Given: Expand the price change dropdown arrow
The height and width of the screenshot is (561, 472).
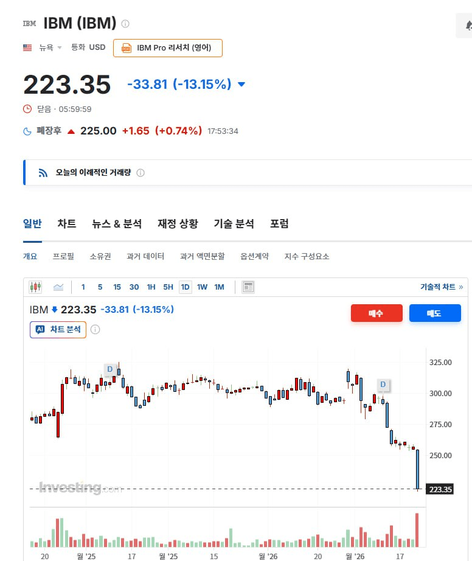Looking at the screenshot, I should click(241, 85).
